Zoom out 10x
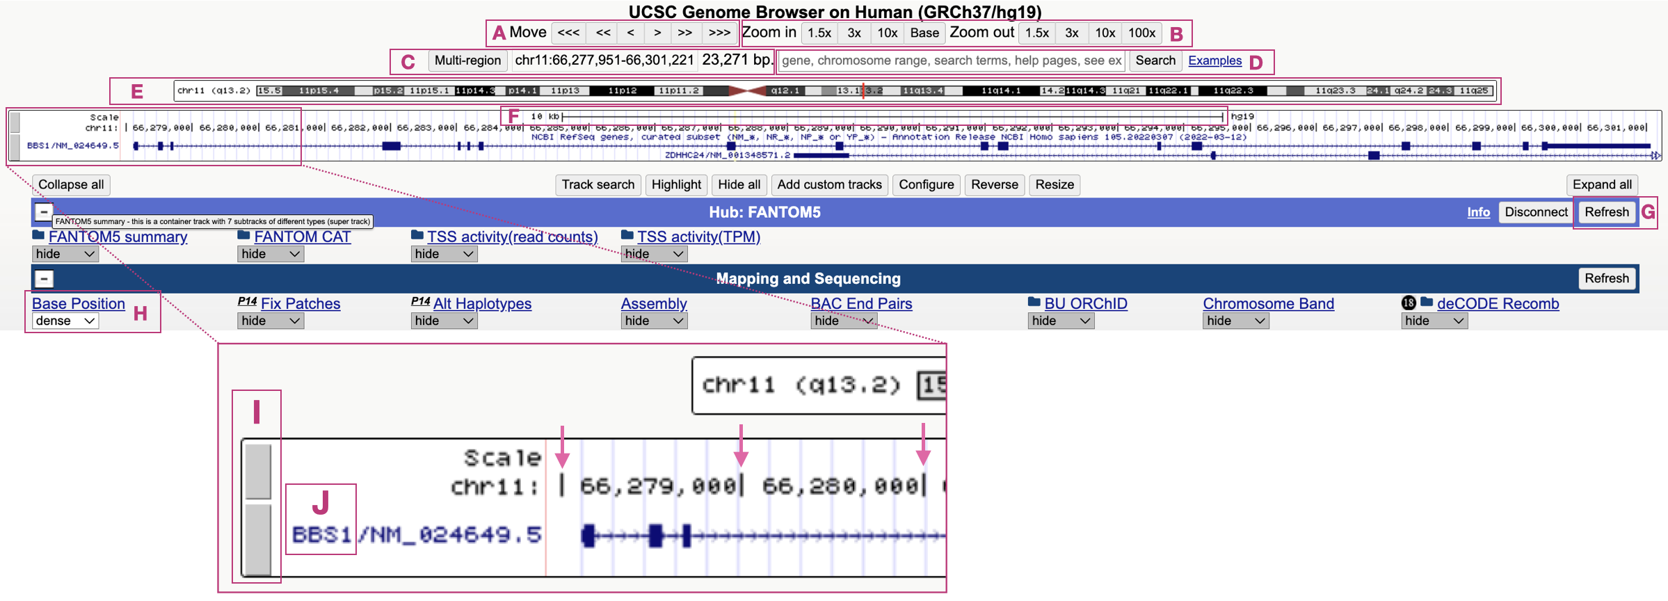The height and width of the screenshot is (601, 1668). pyautogui.click(x=1105, y=33)
